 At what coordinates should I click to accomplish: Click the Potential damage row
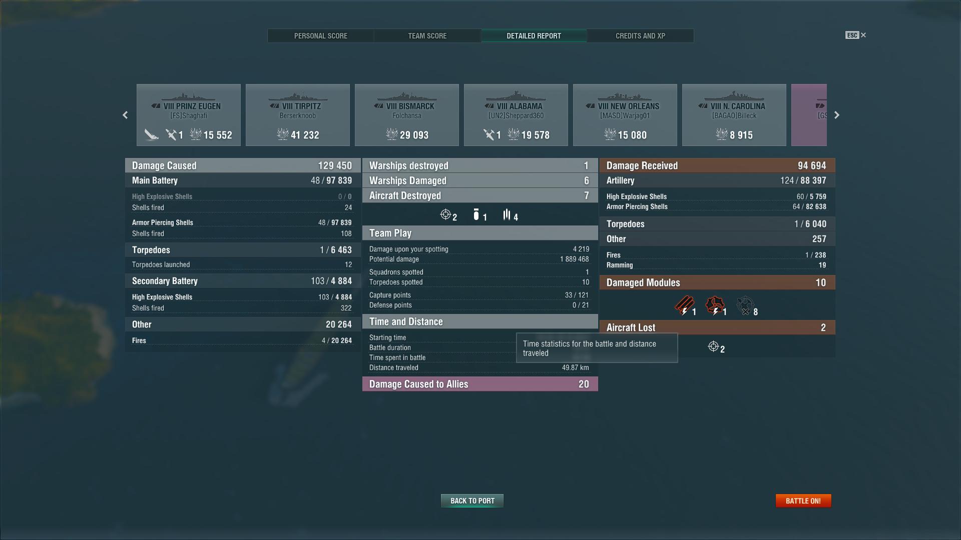(480, 259)
